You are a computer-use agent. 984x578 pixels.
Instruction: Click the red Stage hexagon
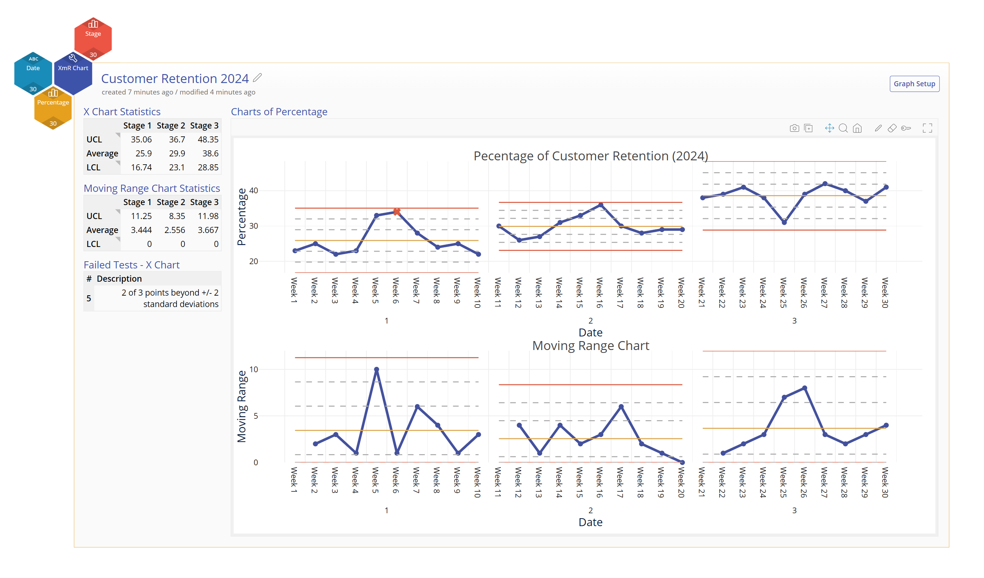(93, 38)
